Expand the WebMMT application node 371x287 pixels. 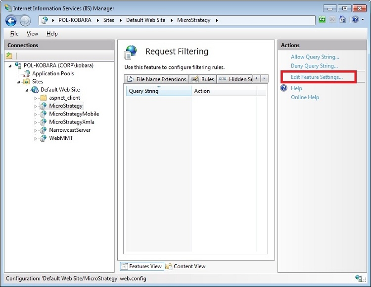[36, 138]
